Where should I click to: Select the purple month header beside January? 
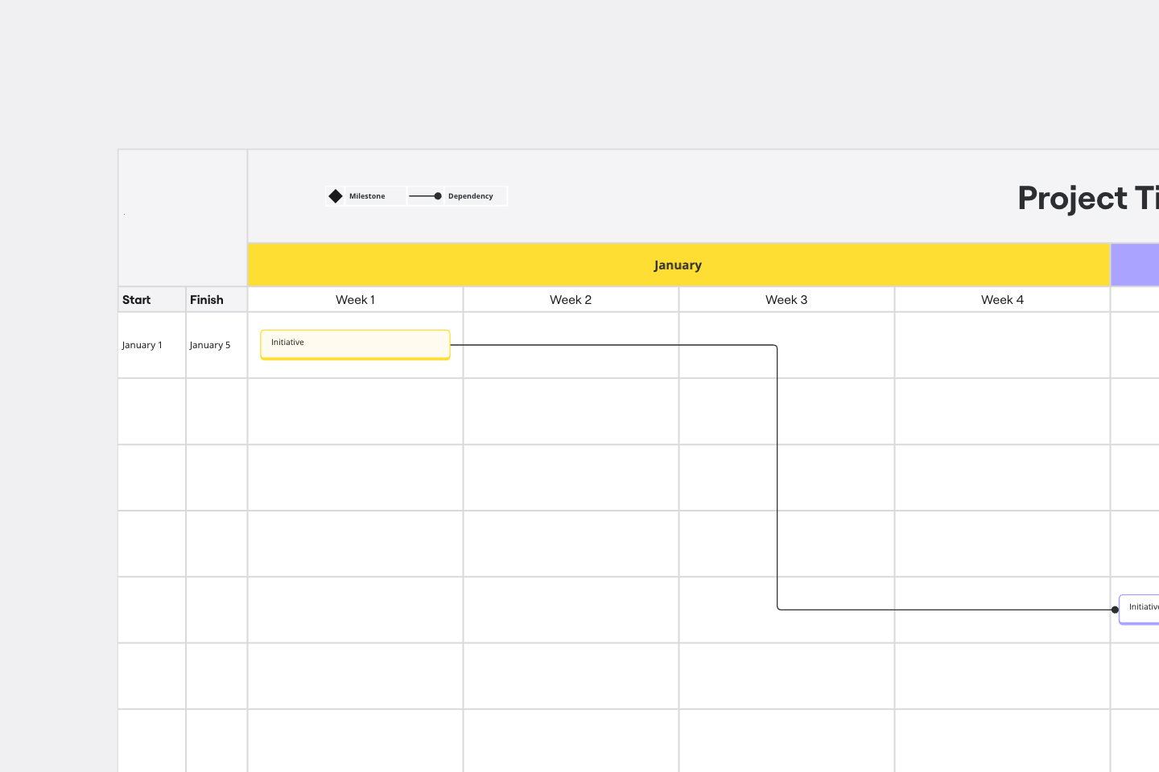click(x=1136, y=265)
